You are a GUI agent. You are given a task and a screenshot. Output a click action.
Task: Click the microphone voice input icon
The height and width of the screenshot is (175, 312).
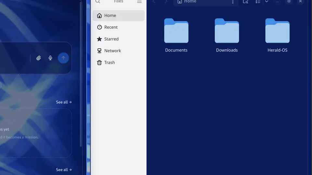click(50, 58)
